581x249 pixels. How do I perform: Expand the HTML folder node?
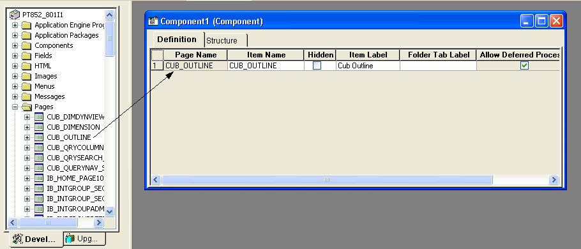point(15,66)
